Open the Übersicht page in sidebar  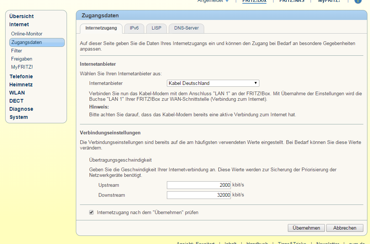(21, 16)
